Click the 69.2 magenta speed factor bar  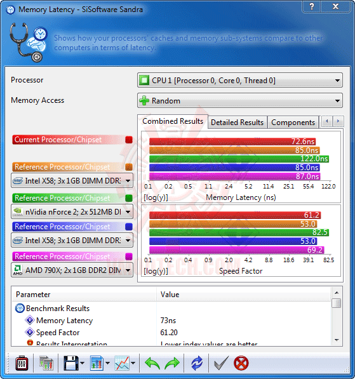237,250
